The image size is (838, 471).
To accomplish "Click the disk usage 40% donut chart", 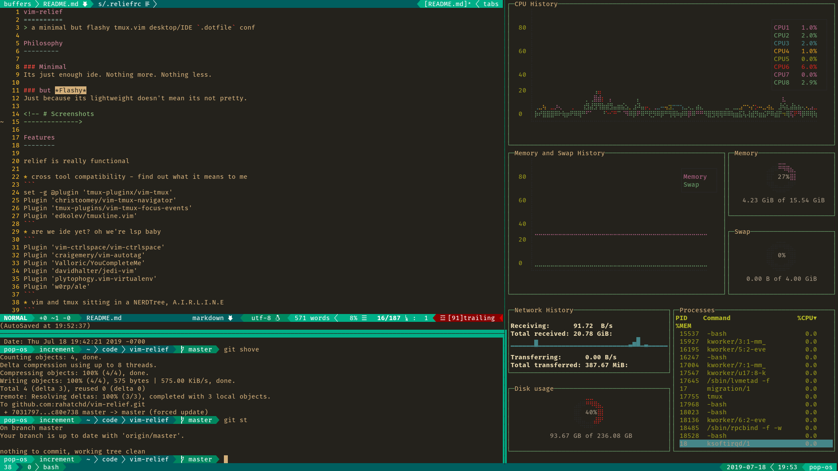I will (x=590, y=412).
